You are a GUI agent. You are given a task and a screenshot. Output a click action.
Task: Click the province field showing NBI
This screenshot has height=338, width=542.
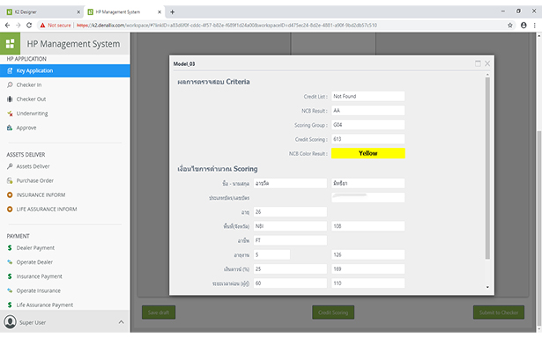[290, 226]
